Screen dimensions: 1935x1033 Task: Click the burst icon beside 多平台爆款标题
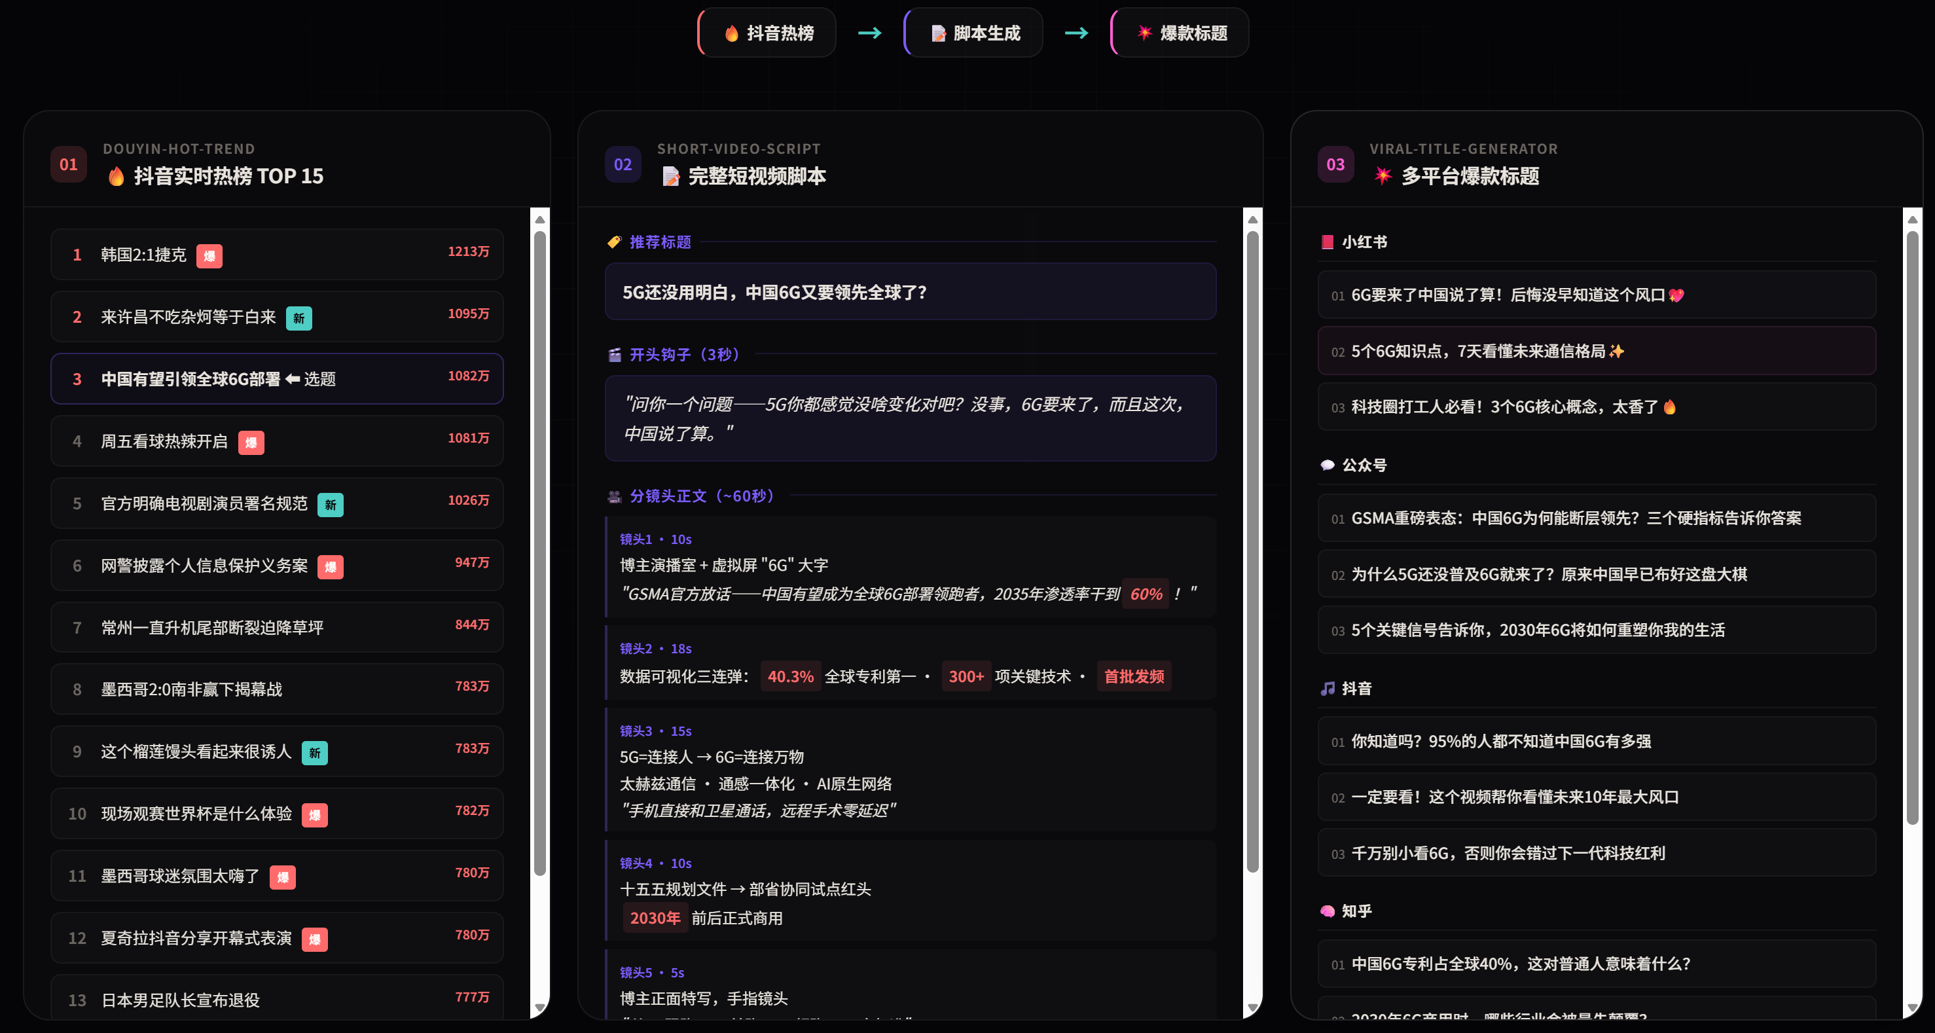(x=1383, y=176)
